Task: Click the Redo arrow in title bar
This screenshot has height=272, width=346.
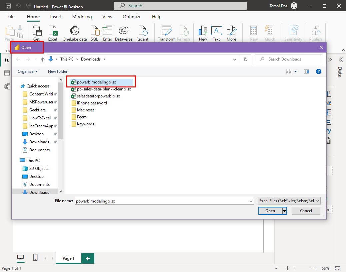Action: click(28, 6)
